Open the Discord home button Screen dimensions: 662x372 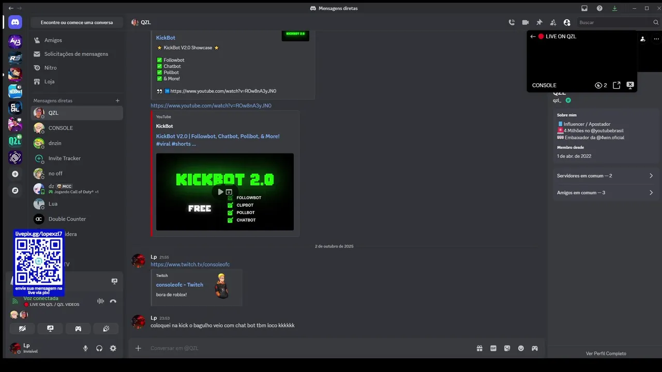(15, 22)
